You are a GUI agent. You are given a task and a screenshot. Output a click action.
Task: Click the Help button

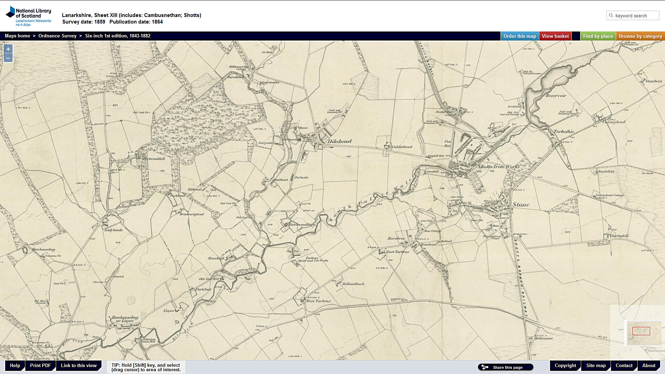tap(15, 365)
